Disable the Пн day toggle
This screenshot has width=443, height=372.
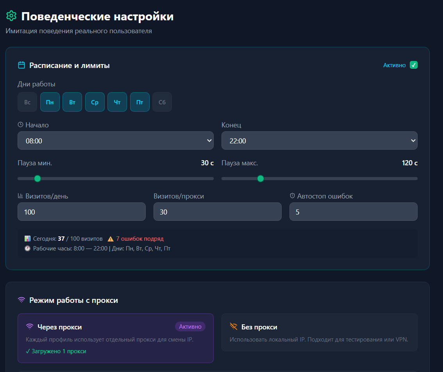pyautogui.click(x=50, y=102)
